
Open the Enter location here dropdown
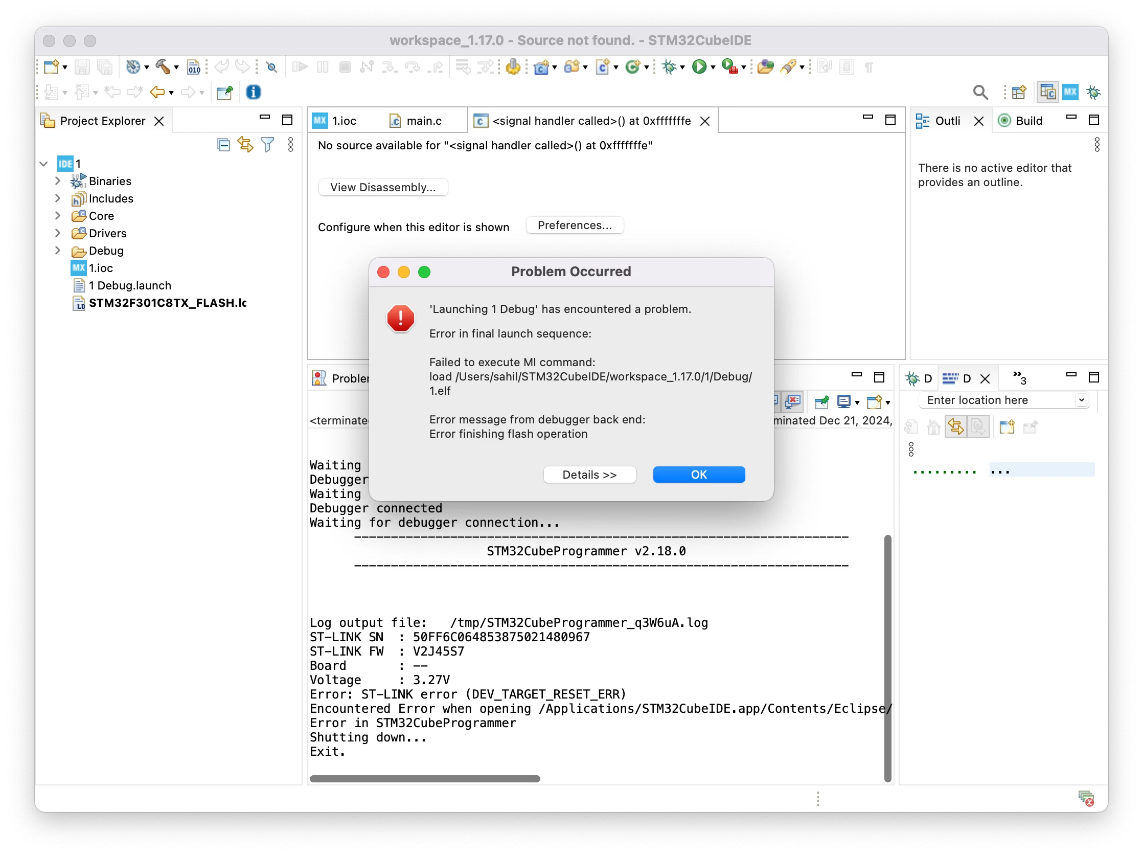1081,400
